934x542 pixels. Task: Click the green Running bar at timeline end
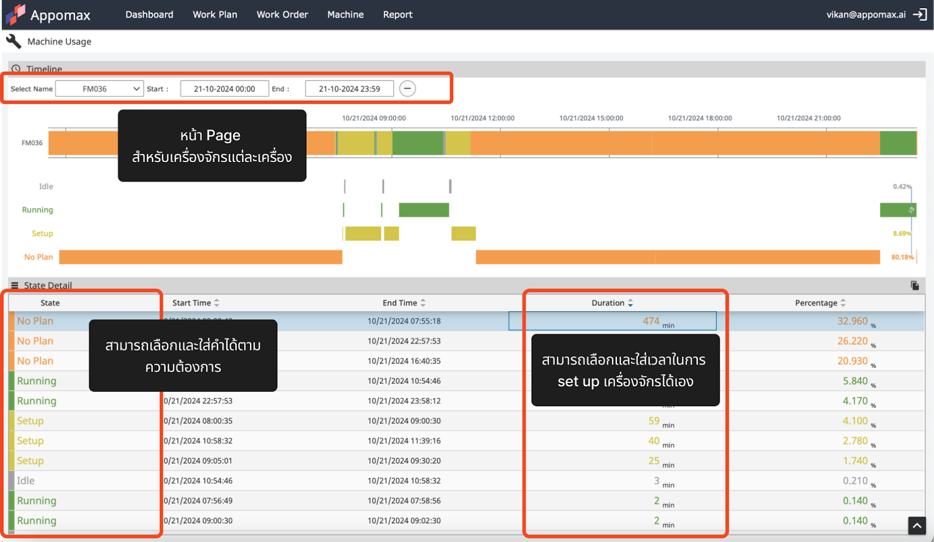coord(898,210)
